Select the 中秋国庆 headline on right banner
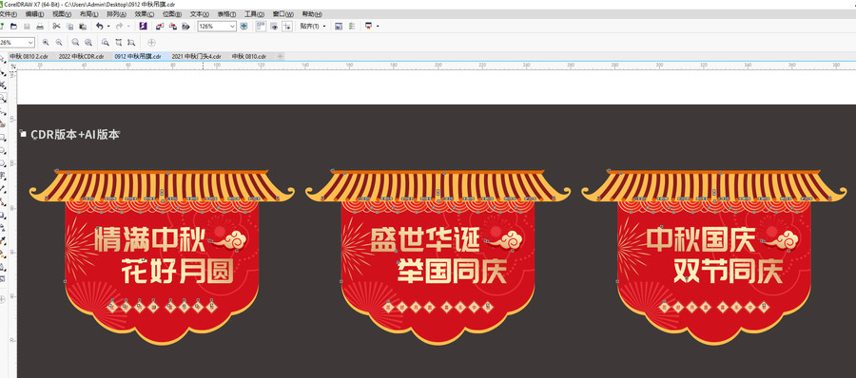Viewport: 856px width, 378px height. coord(701,240)
